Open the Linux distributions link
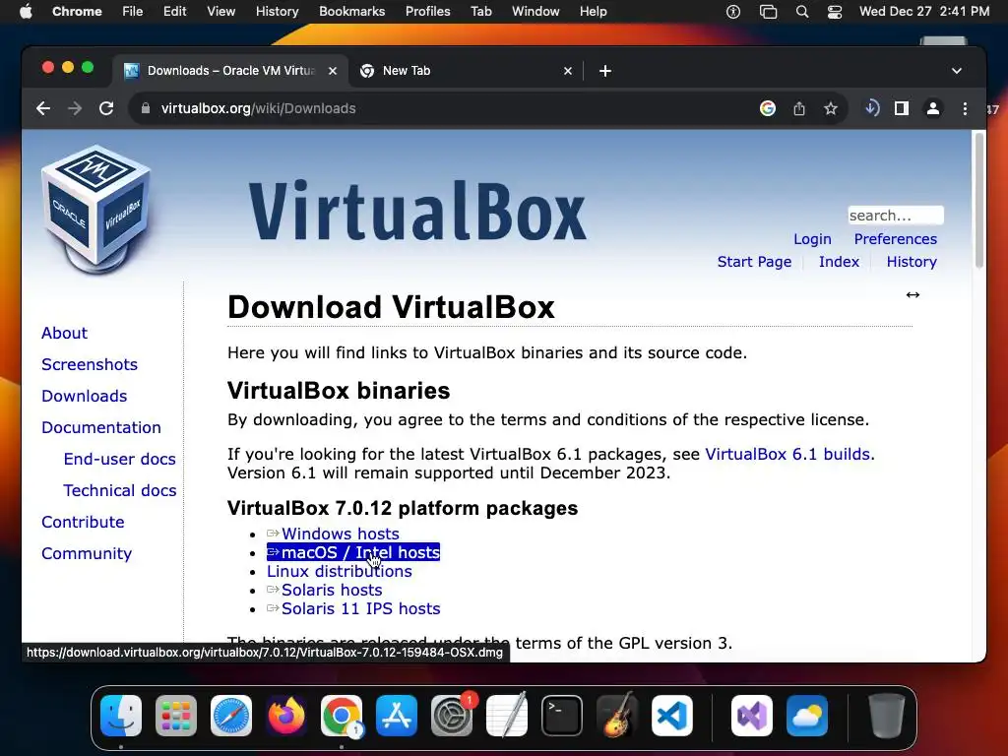1008x756 pixels. click(340, 571)
